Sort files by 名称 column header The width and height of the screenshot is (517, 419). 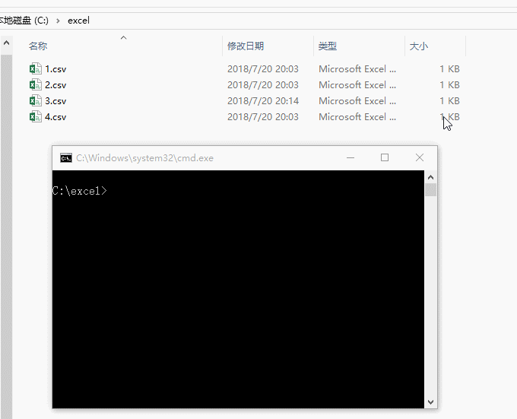click(x=38, y=46)
